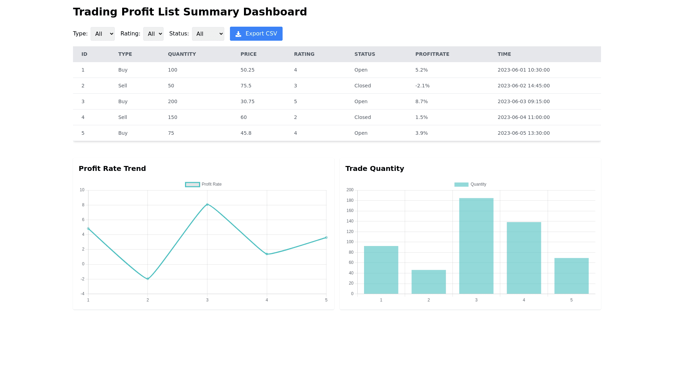Click the -2.1% profit rate cell
Screen dimensions: 674x379
click(x=422, y=86)
